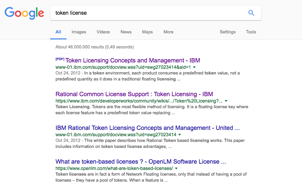Open the Maps results tab

tap(147, 32)
